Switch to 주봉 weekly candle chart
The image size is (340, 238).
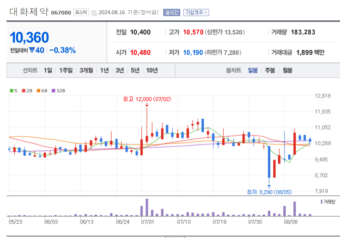pyautogui.click(x=269, y=71)
